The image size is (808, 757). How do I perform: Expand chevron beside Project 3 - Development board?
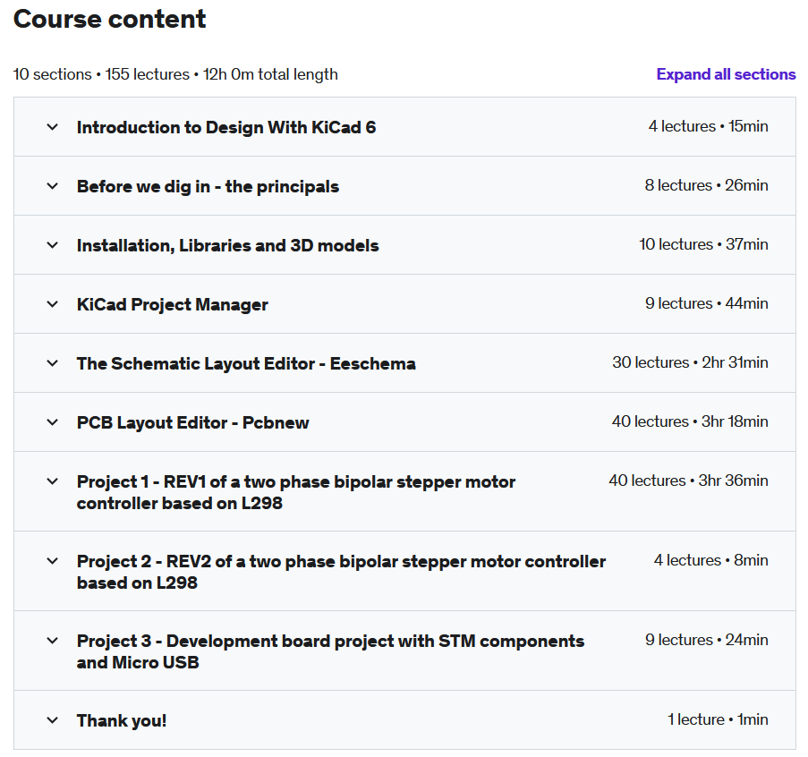[52, 641]
